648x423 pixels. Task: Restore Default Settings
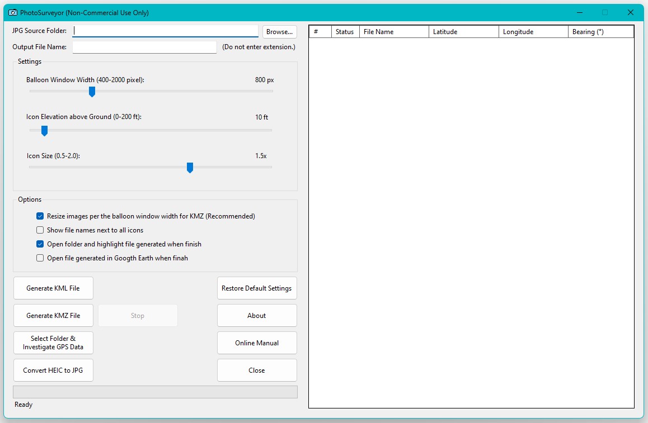click(x=256, y=288)
